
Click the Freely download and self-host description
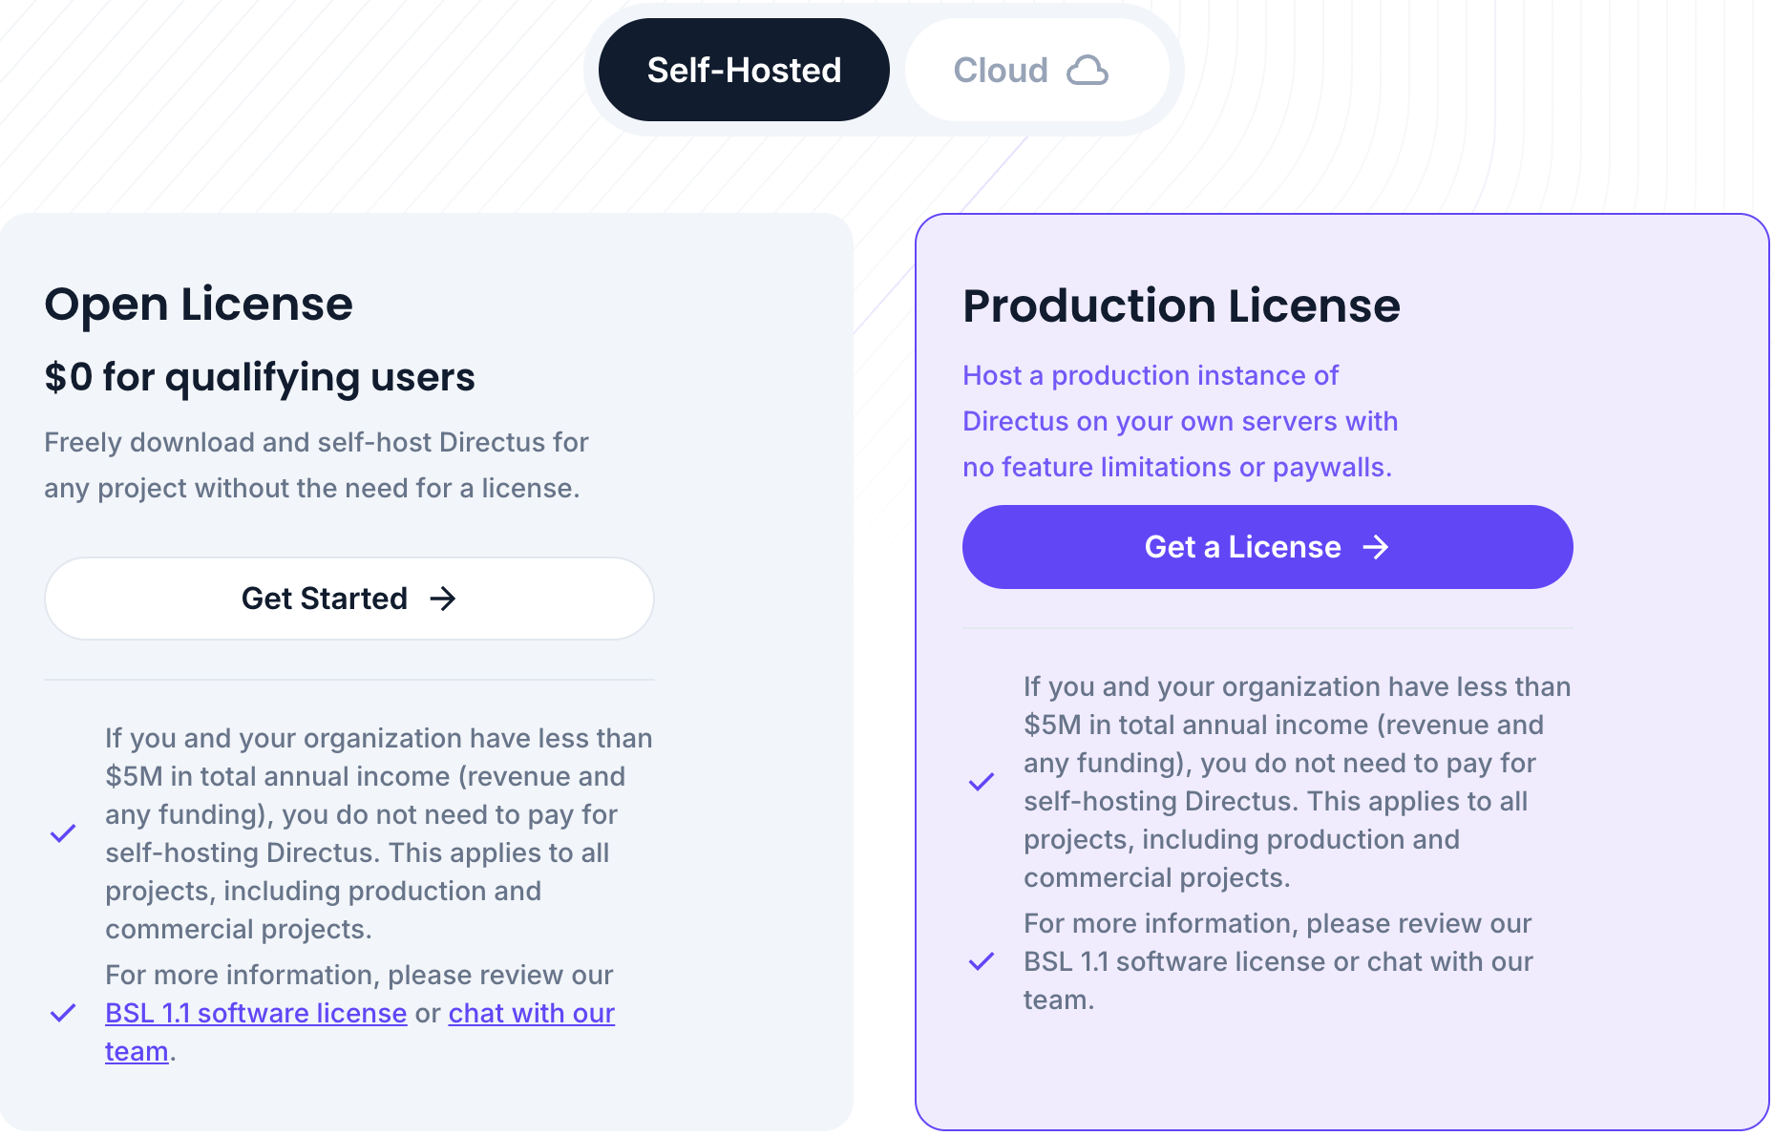(316, 465)
